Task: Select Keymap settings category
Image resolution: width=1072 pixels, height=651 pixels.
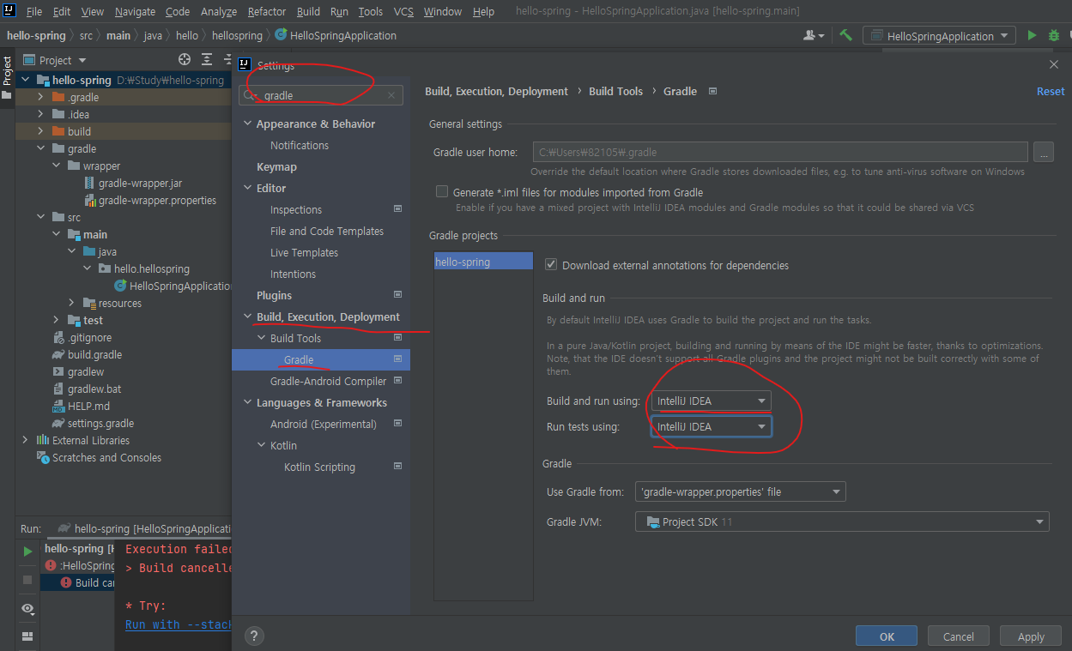Action: tap(276, 166)
